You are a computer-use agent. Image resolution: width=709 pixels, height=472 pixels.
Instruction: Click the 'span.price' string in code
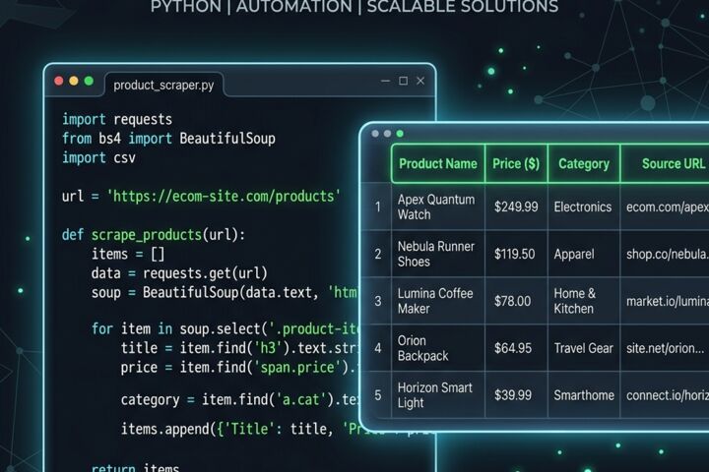pyautogui.click(x=297, y=367)
